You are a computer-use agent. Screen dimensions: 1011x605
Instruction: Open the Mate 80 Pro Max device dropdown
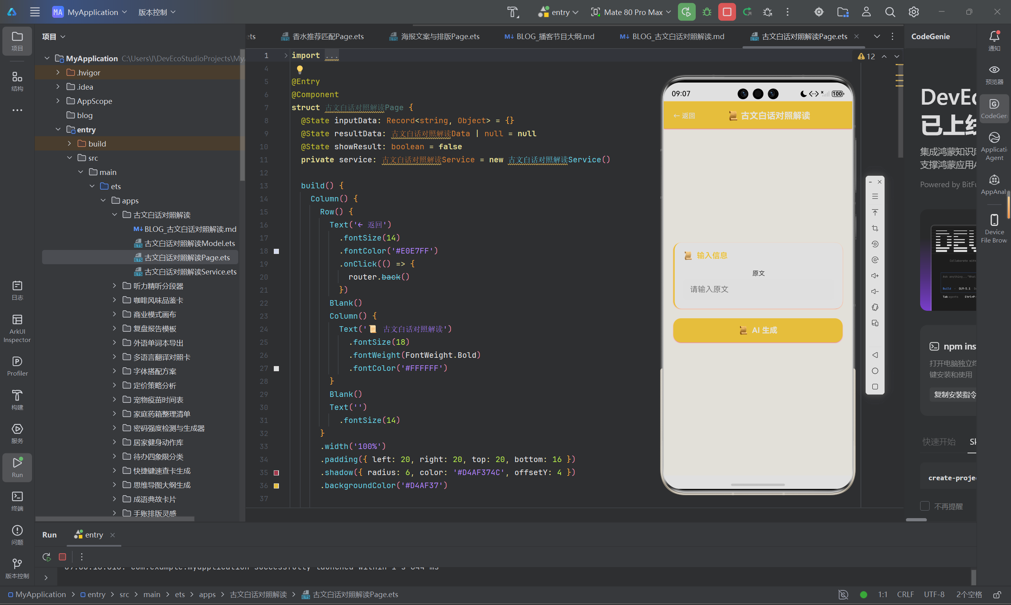[x=631, y=12]
